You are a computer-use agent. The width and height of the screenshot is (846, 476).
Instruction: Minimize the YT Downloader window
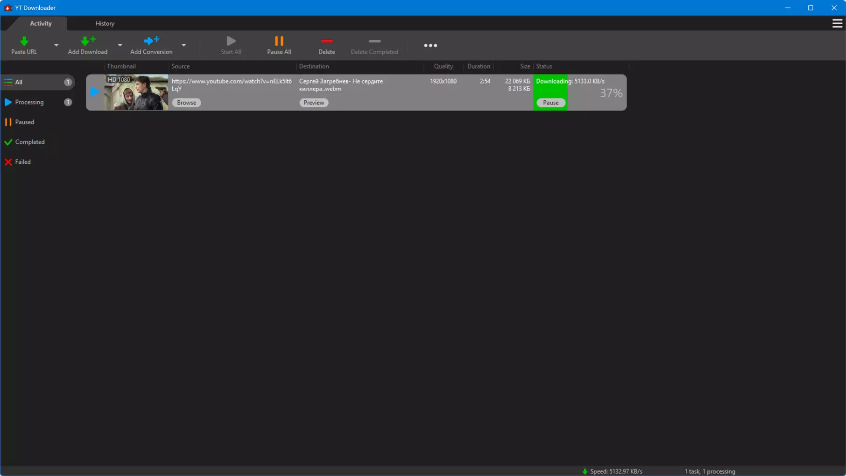(788, 8)
